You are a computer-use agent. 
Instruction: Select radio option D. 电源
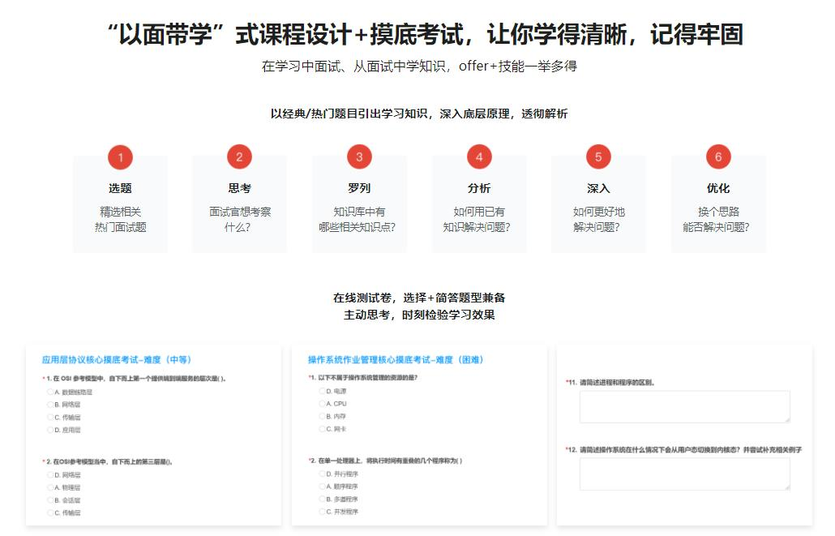coord(323,391)
